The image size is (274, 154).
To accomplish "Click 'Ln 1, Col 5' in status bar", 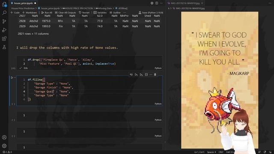I will tap(199, 152).
